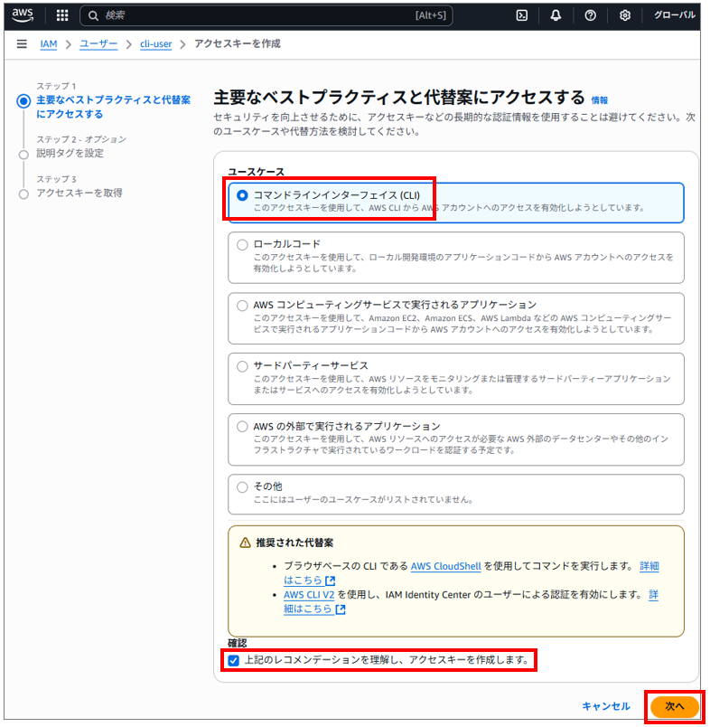Image resolution: width=710 pixels, height=727 pixels.
Task: Open the services grid menu
Action: point(62,15)
